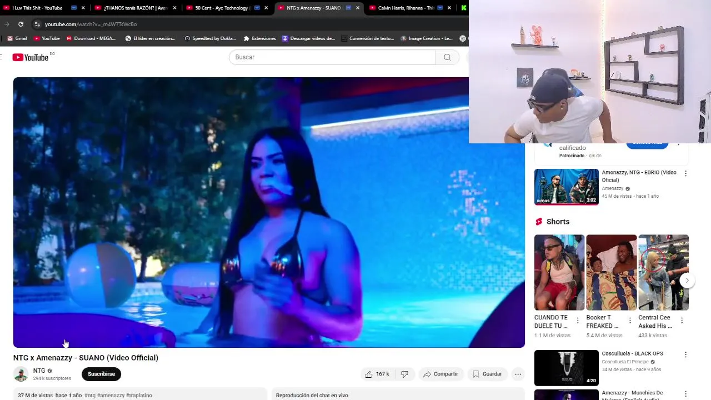Open the 'El líder en creación' bookmark
This screenshot has height=400, width=711.
click(x=150, y=38)
